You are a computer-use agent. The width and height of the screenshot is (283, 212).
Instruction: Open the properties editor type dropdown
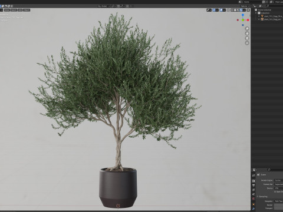pos(255,170)
